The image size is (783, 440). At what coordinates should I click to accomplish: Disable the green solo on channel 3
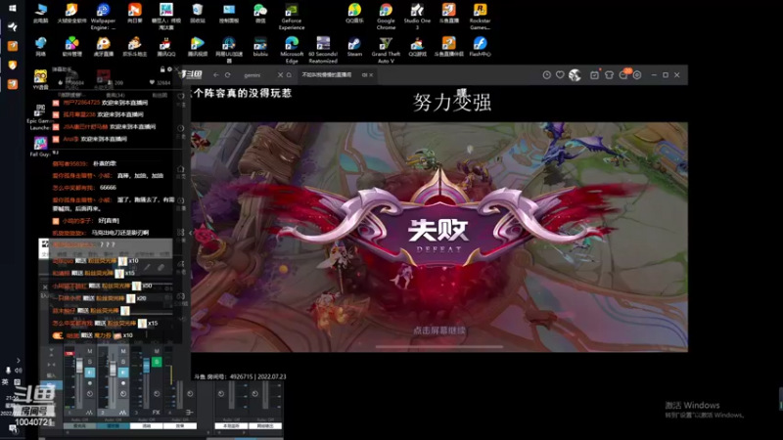[x=157, y=362]
